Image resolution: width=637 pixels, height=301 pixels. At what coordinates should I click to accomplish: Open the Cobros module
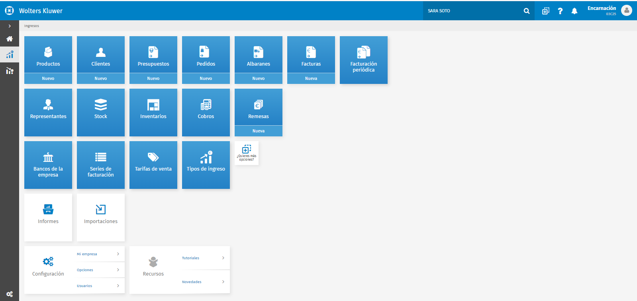click(206, 112)
